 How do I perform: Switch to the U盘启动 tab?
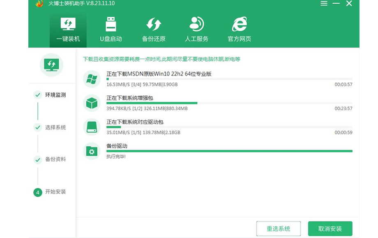(111, 30)
